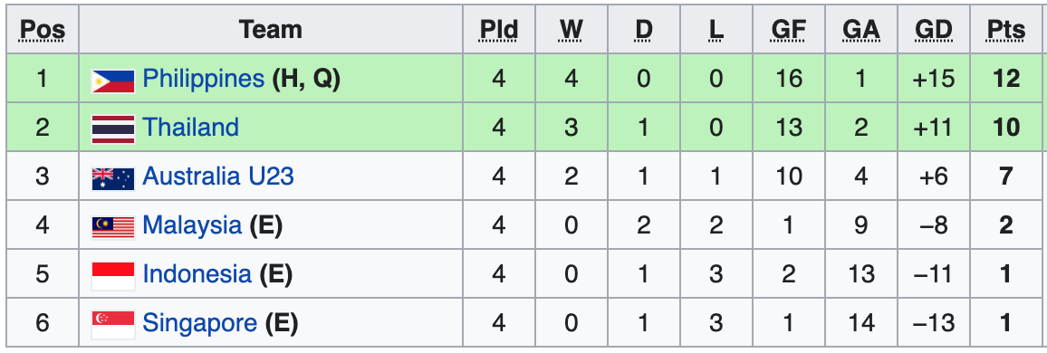The image size is (1047, 353).
Task: Click the GA column header abbreviation
Action: click(860, 30)
